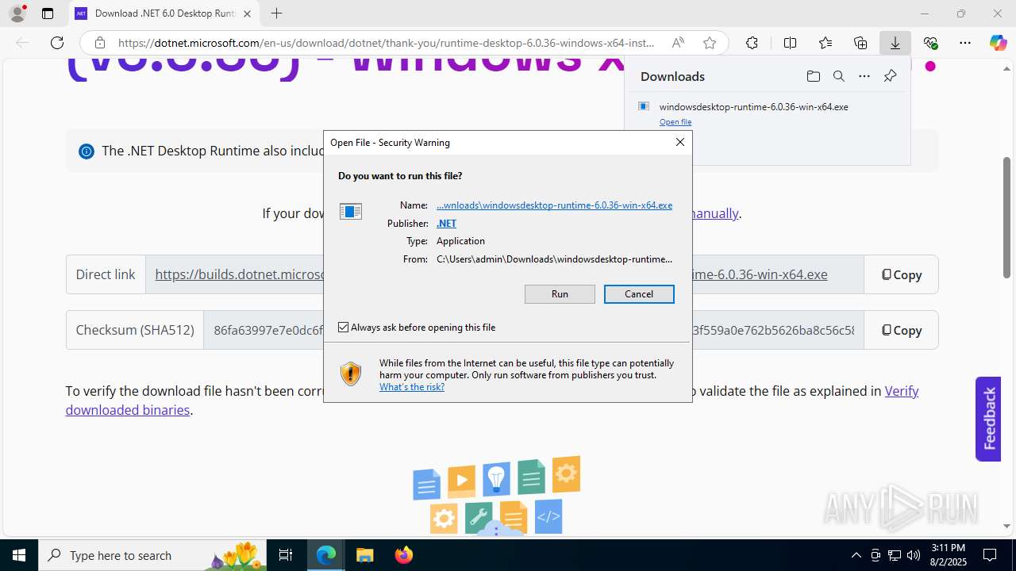Open a new tab with plus button

pyautogui.click(x=276, y=13)
